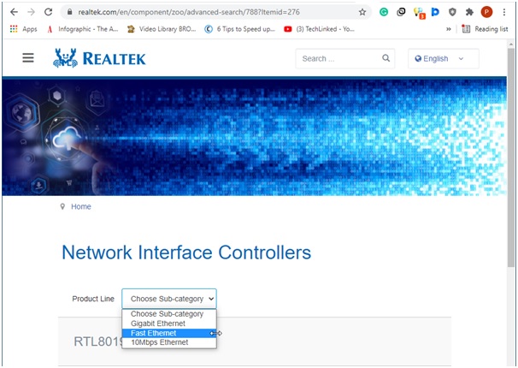Open the Grammarly extension icon

coord(384,12)
